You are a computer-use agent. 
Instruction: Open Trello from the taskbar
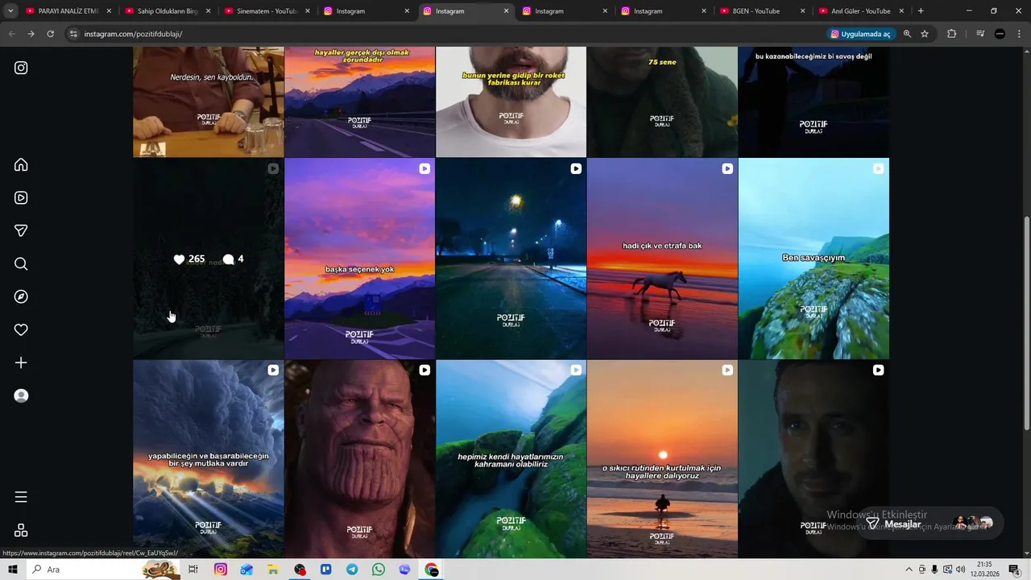[326, 570]
